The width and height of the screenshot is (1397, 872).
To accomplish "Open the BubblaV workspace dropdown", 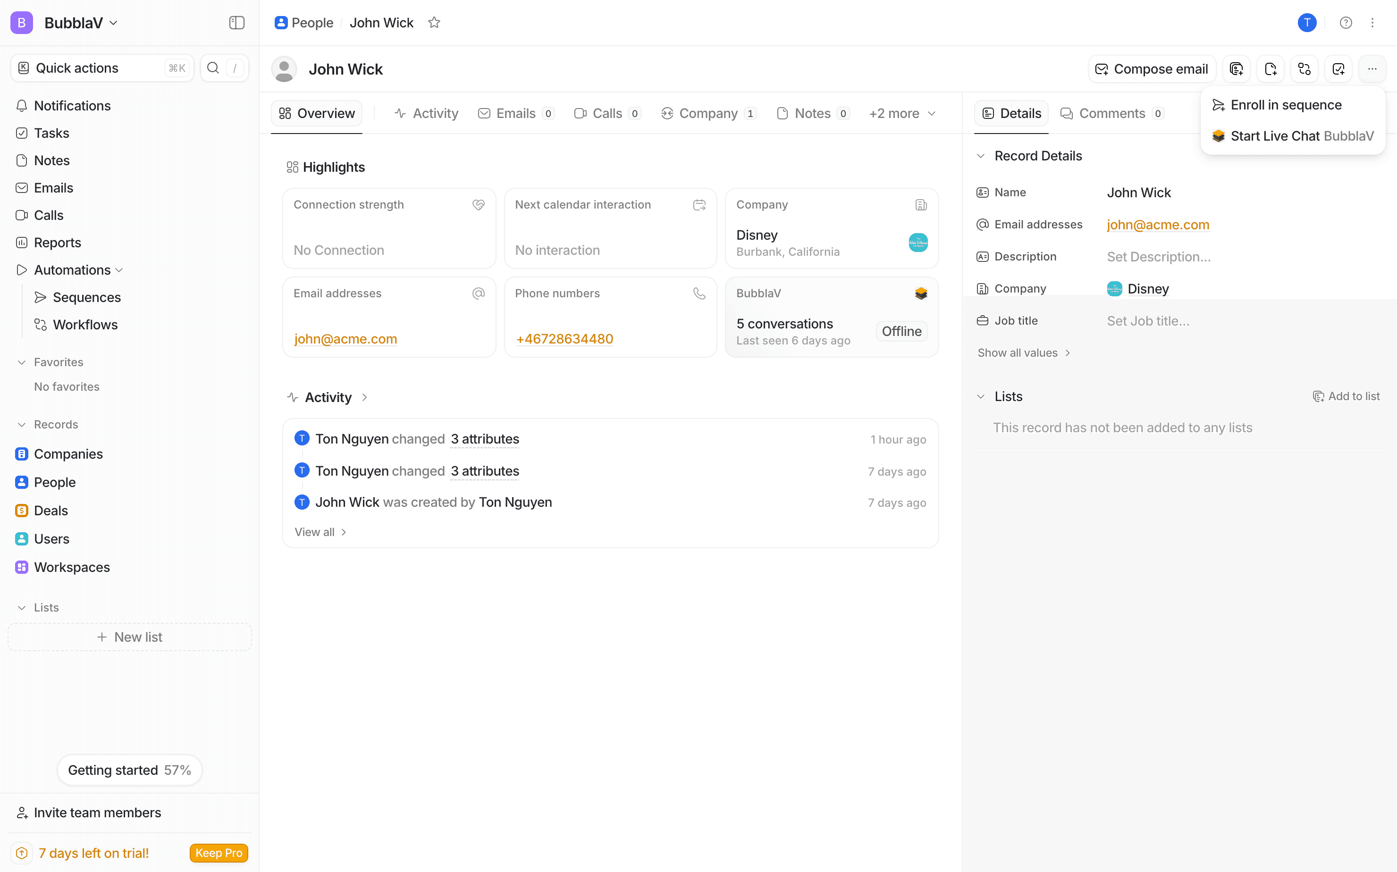I will tap(81, 23).
